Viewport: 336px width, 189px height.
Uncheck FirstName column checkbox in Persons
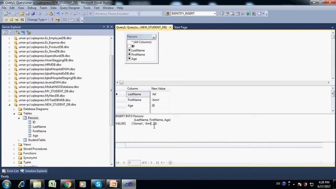(129, 55)
